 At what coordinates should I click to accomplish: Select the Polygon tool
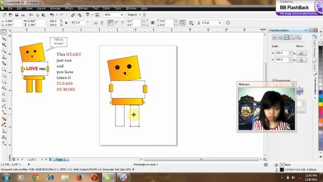pyautogui.click(x=4, y=82)
